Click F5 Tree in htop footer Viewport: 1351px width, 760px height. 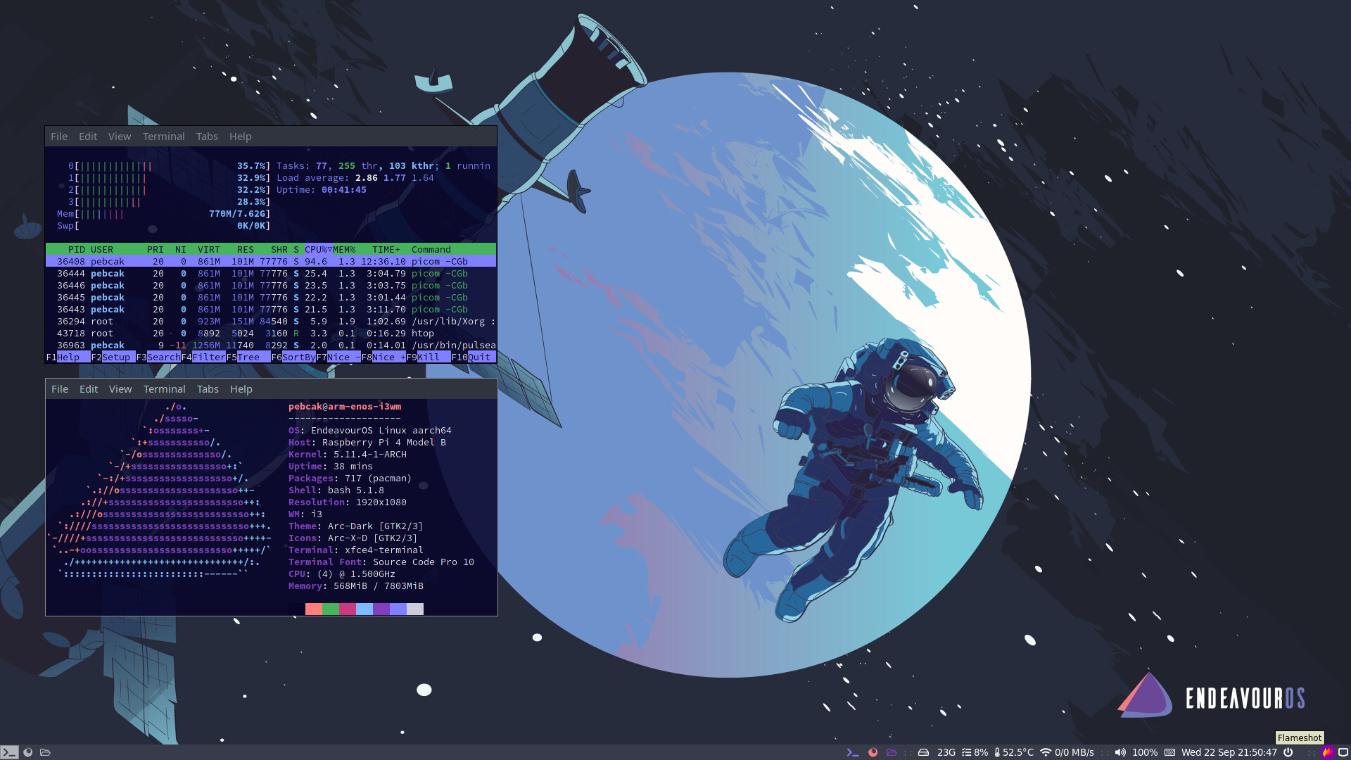pyautogui.click(x=248, y=357)
